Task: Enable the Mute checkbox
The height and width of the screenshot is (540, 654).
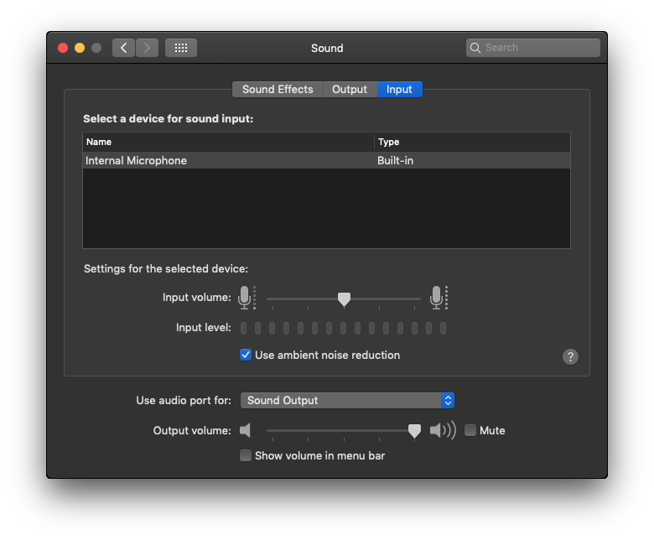Action: [470, 430]
